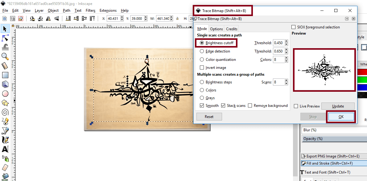
Task: Click Select all in all layers icon
Action: tap(13, 18)
